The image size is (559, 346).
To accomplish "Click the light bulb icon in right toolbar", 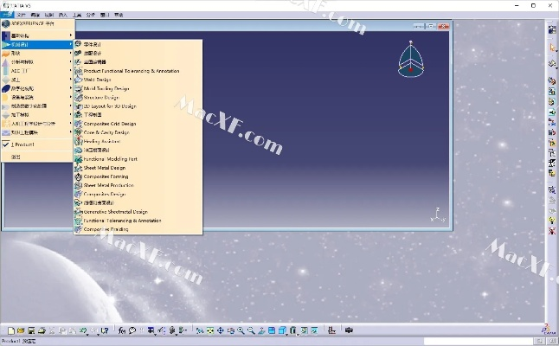I will [551, 221].
